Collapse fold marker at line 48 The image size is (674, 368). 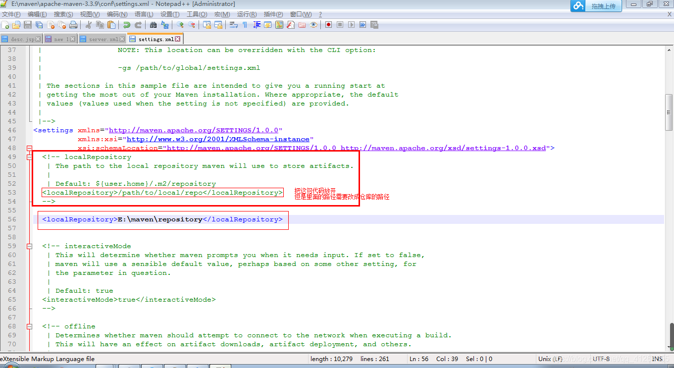tap(29, 148)
